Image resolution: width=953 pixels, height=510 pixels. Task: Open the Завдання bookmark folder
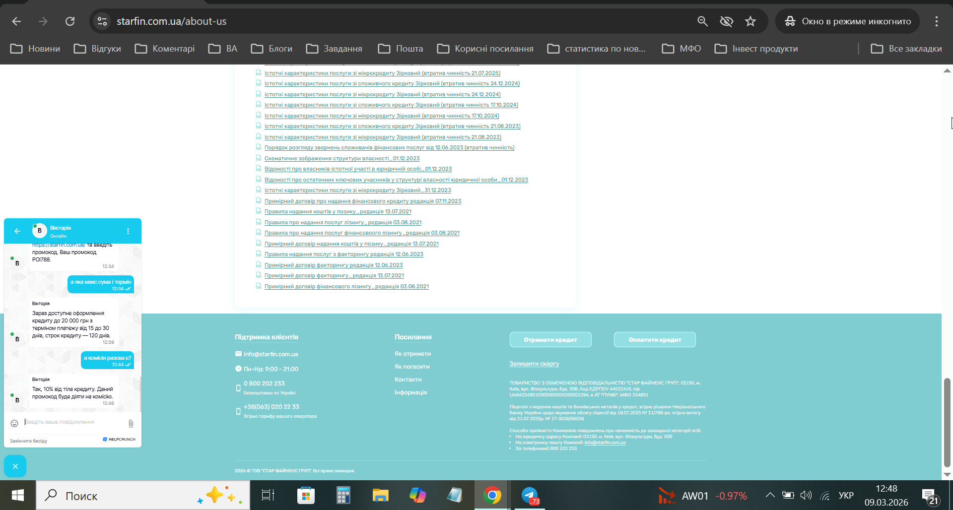pos(334,49)
